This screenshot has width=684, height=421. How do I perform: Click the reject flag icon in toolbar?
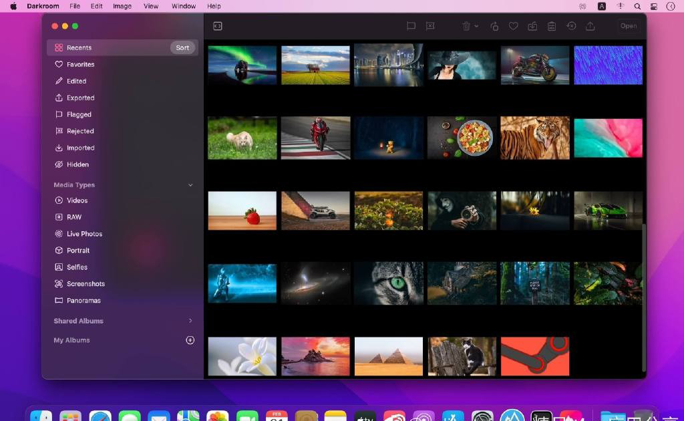(430, 26)
